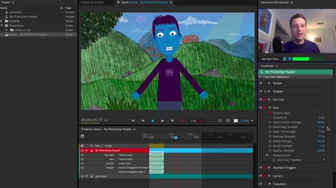
Task: Click the puppet icon on My Photoshop Puppet track
Action: click(x=92, y=150)
